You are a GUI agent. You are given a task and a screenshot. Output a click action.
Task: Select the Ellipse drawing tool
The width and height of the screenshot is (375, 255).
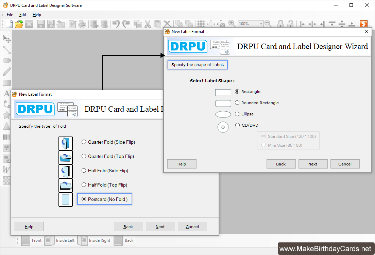pos(7,61)
